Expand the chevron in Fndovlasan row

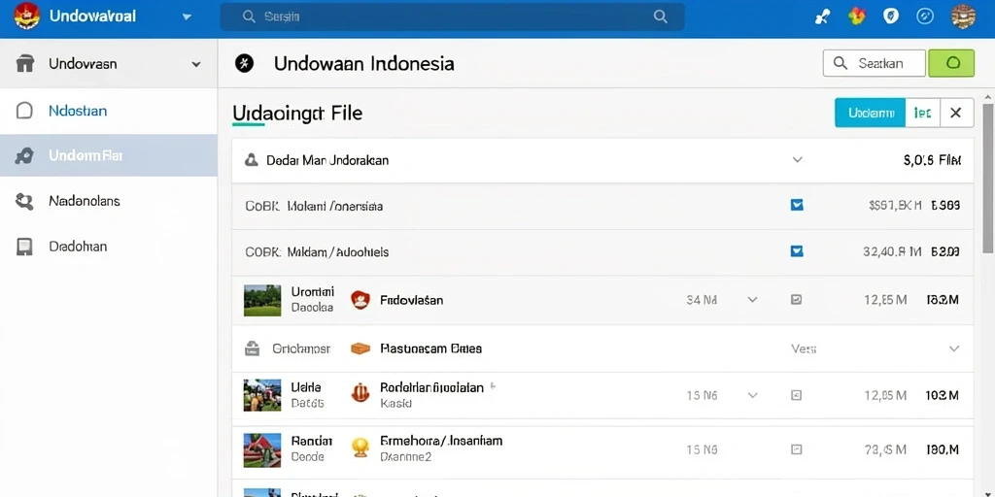click(x=753, y=299)
